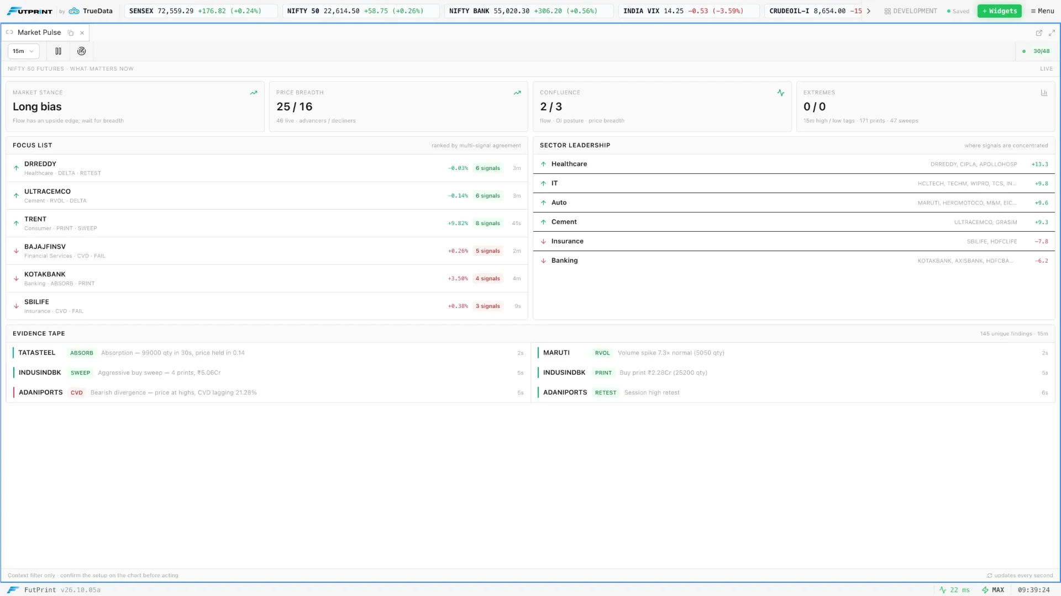The width and height of the screenshot is (1061, 596).
Task: Click the ABSORB tag on TATASTEEL
Action: coord(81,353)
